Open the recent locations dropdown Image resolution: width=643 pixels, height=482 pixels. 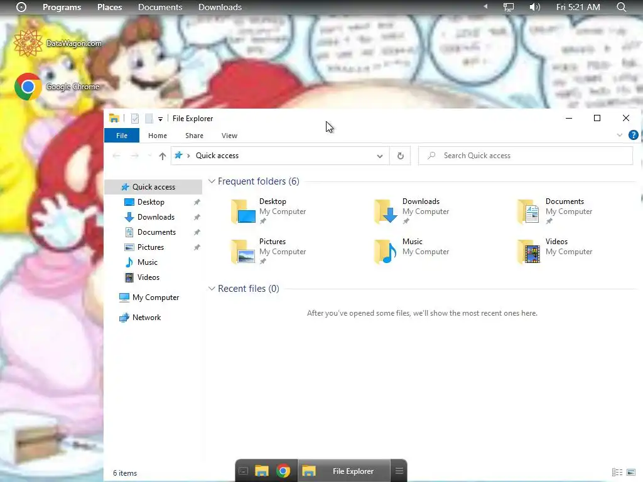tap(149, 156)
